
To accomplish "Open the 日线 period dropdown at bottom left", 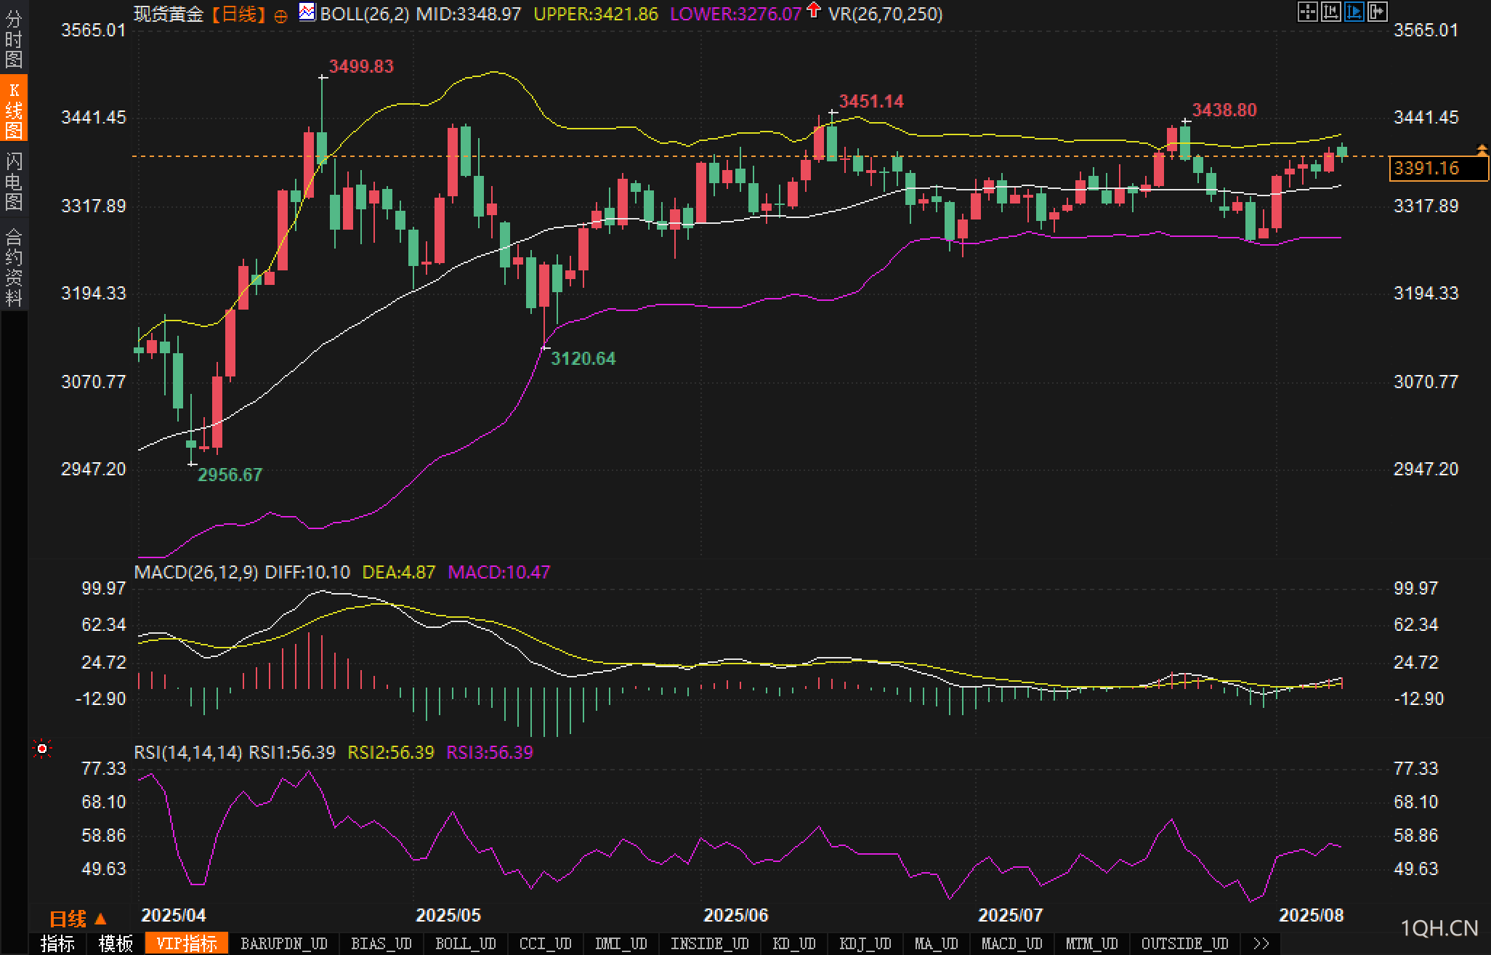I will tap(77, 919).
